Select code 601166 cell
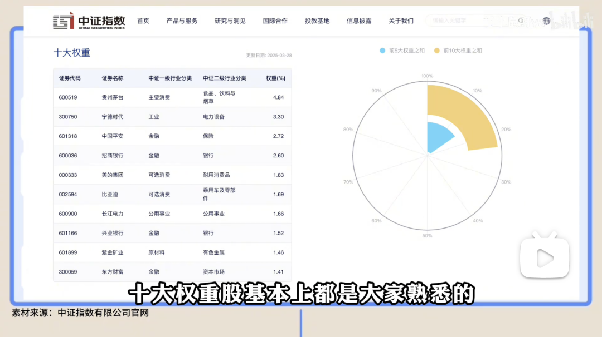Viewport: 602px width, 337px height. [x=68, y=233]
